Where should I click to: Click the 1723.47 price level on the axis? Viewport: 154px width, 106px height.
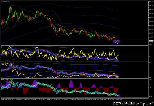[151, 13]
